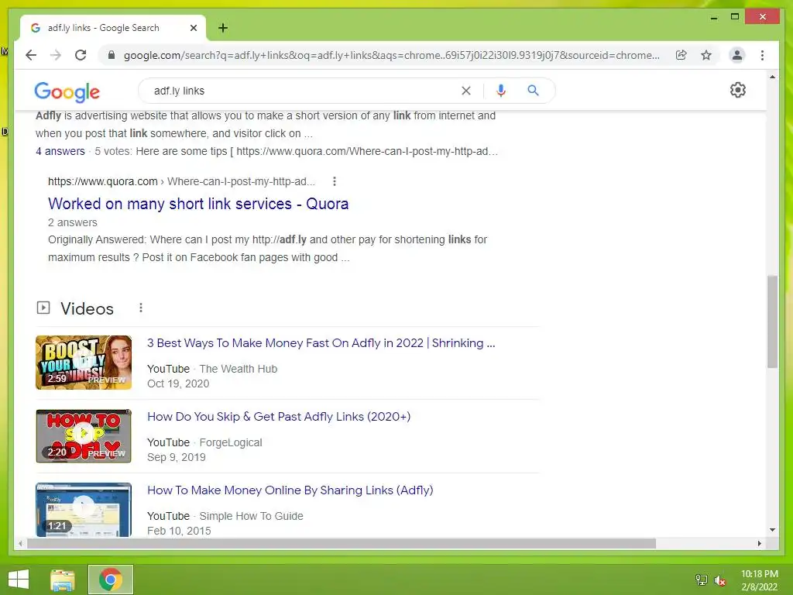The width and height of the screenshot is (793, 595).
Task: Select the adf.ly links Google Search tab
Action: pos(113,28)
